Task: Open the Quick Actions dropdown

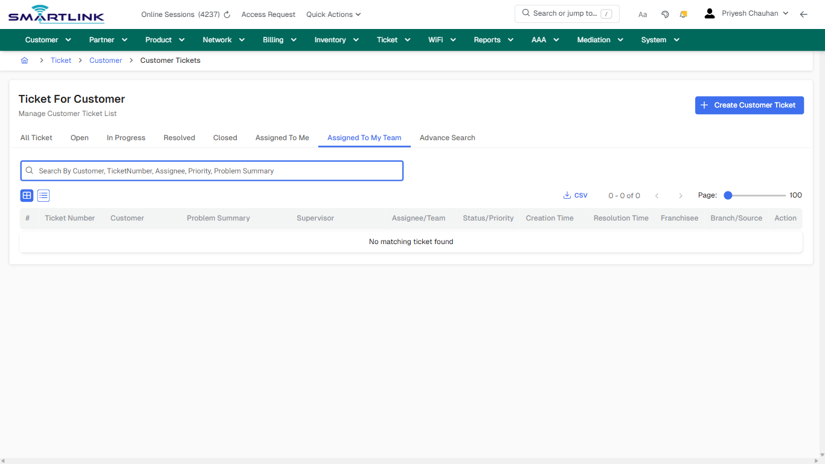Action: pyautogui.click(x=333, y=14)
